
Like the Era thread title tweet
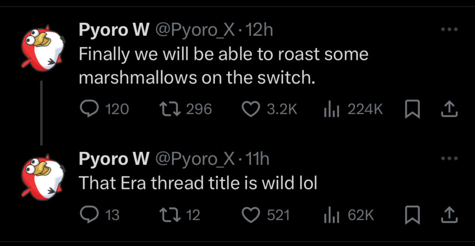click(251, 215)
